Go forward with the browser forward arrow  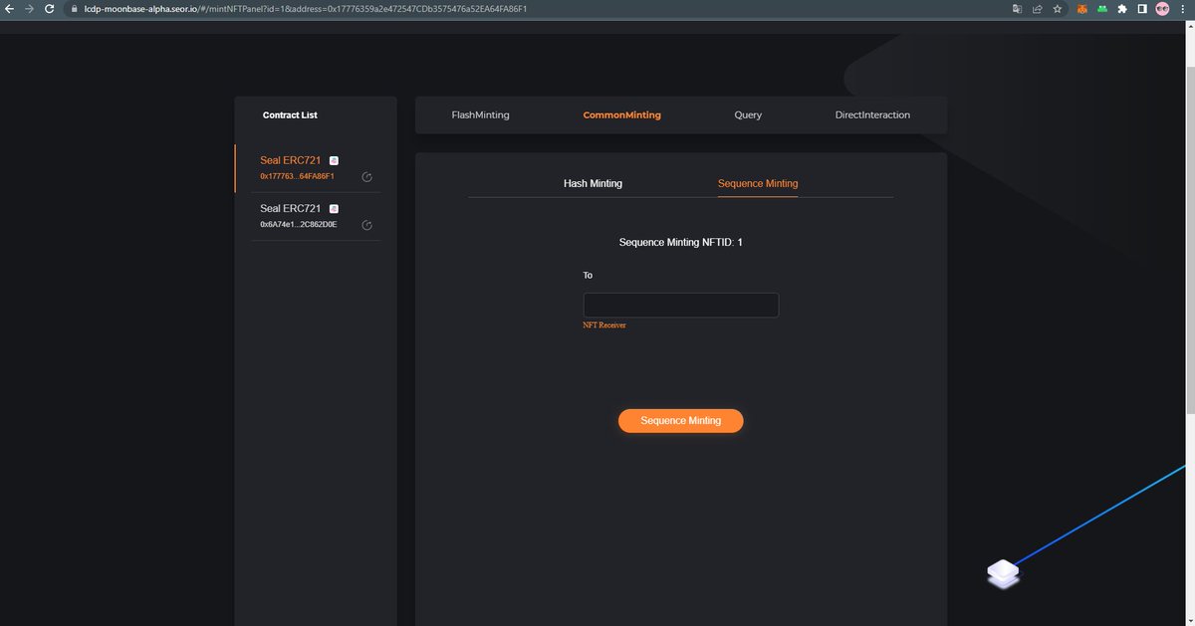pyautogui.click(x=29, y=8)
